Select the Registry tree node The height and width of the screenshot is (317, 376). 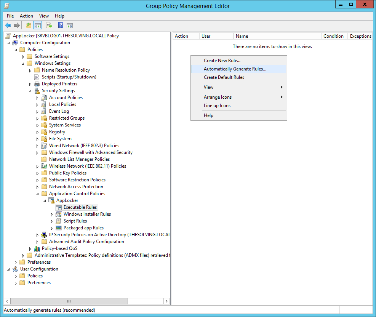point(57,132)
